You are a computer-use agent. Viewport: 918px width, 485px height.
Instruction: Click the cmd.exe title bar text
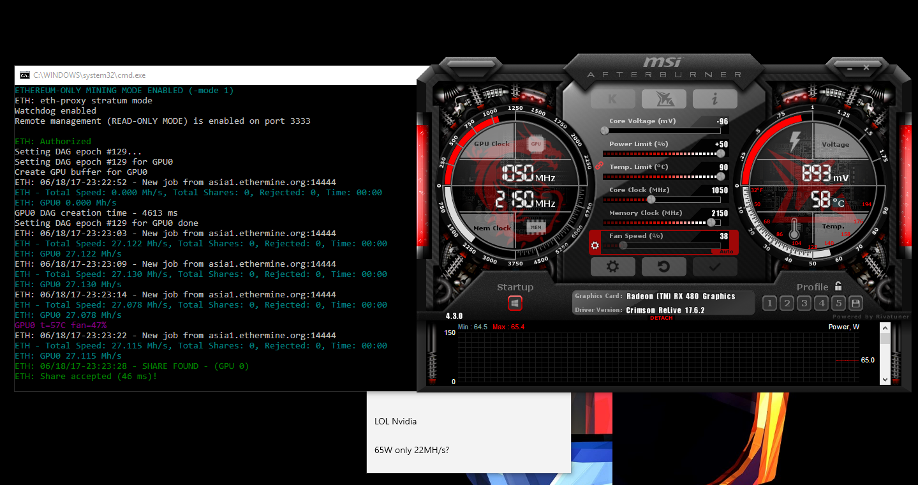coord(89,75)
